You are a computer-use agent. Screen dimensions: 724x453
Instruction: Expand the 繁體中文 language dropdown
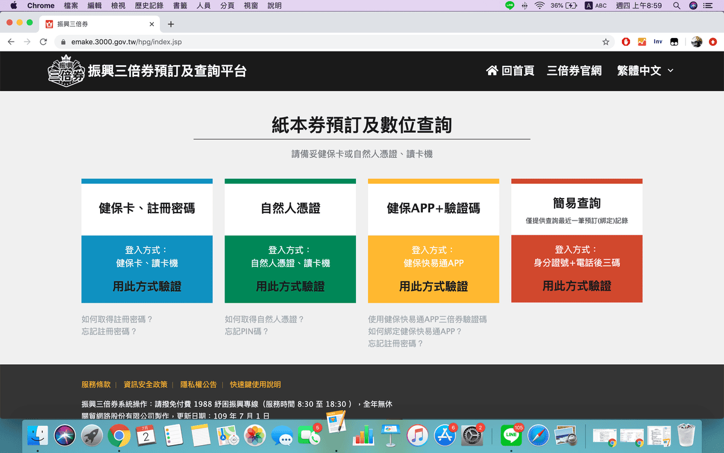(x=644, y=71)
